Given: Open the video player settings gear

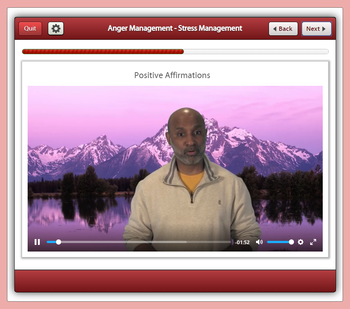Looking at the screenshot, I should (301, 242).
